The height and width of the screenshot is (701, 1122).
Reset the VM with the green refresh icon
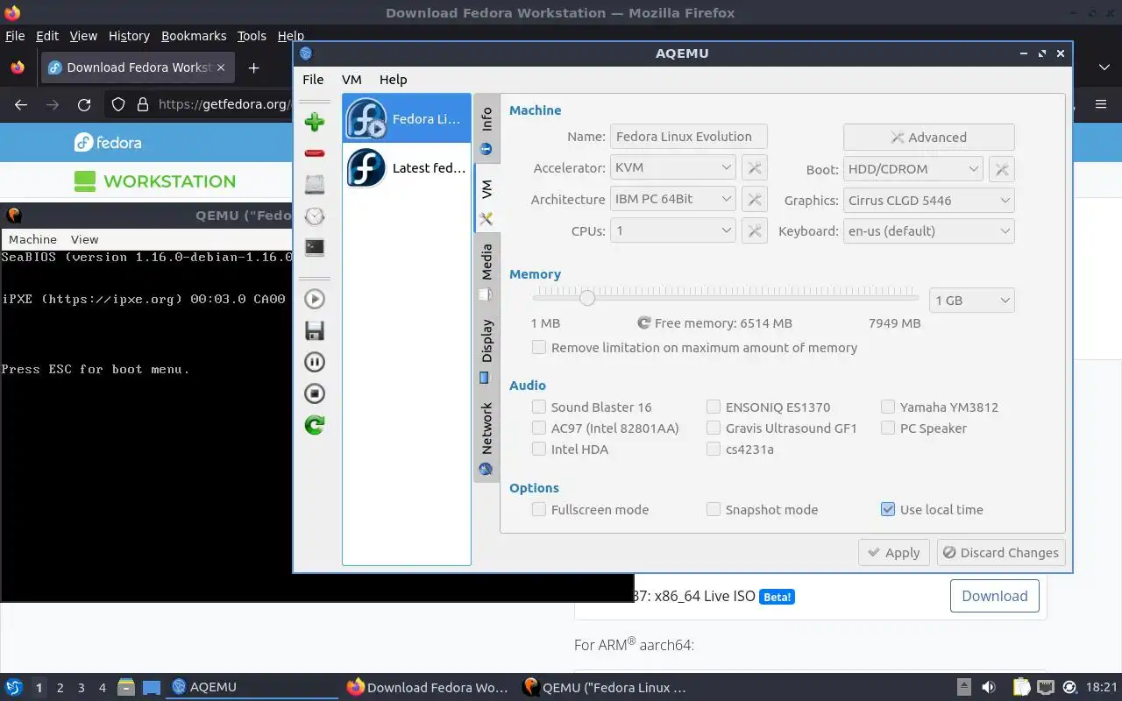pos(315,425)
